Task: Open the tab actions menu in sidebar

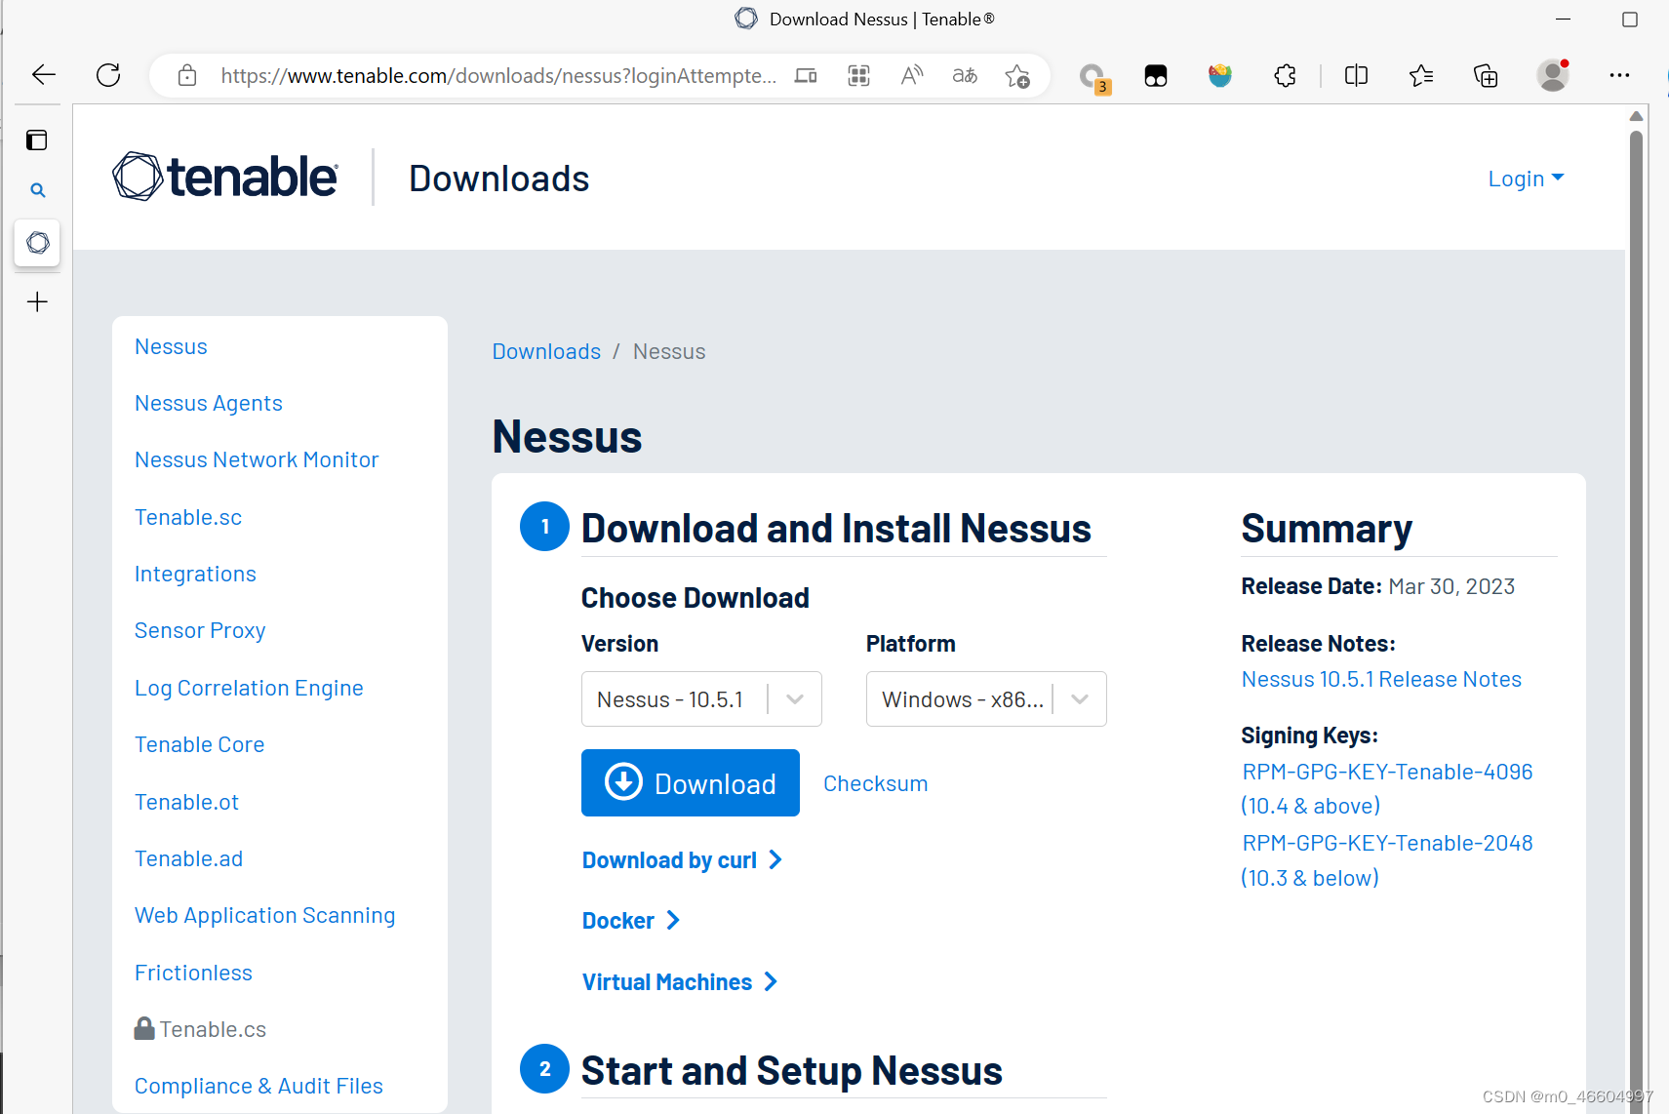Action: point(37,140)
